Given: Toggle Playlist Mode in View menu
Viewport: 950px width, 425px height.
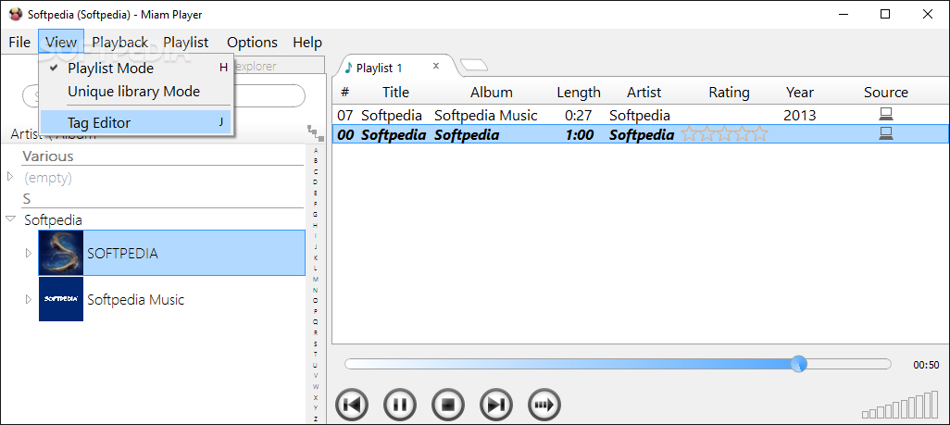Looking at the screenshot, I should tap(136, 68).
